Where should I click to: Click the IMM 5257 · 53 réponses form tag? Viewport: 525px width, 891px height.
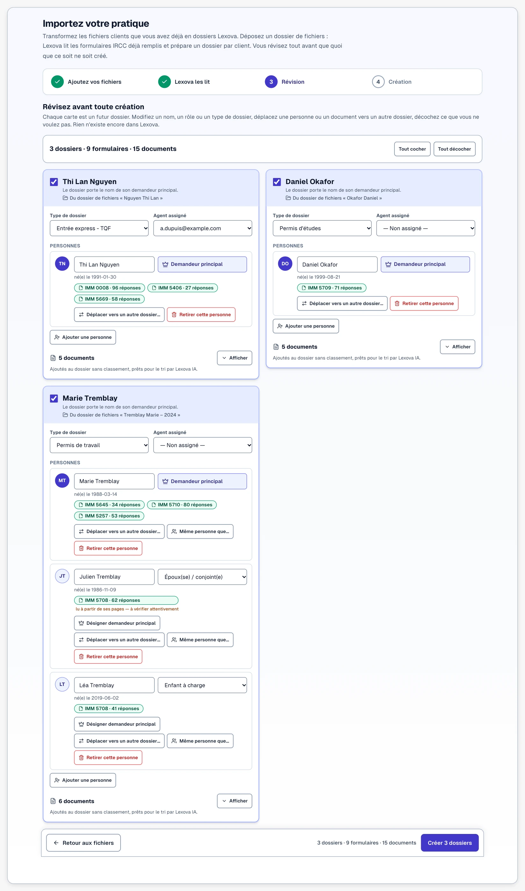pos(109,516)
